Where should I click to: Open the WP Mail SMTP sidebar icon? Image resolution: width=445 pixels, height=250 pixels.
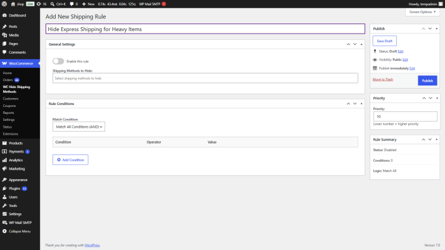[x=4, y=223]
